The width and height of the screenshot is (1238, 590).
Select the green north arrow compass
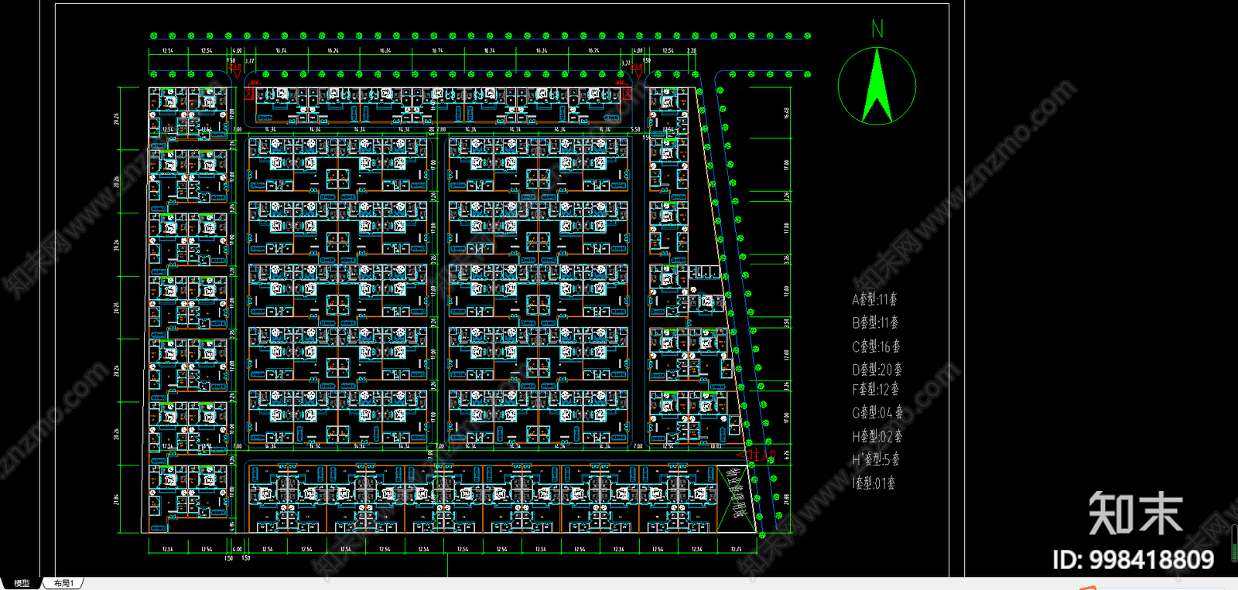[877, 86]
